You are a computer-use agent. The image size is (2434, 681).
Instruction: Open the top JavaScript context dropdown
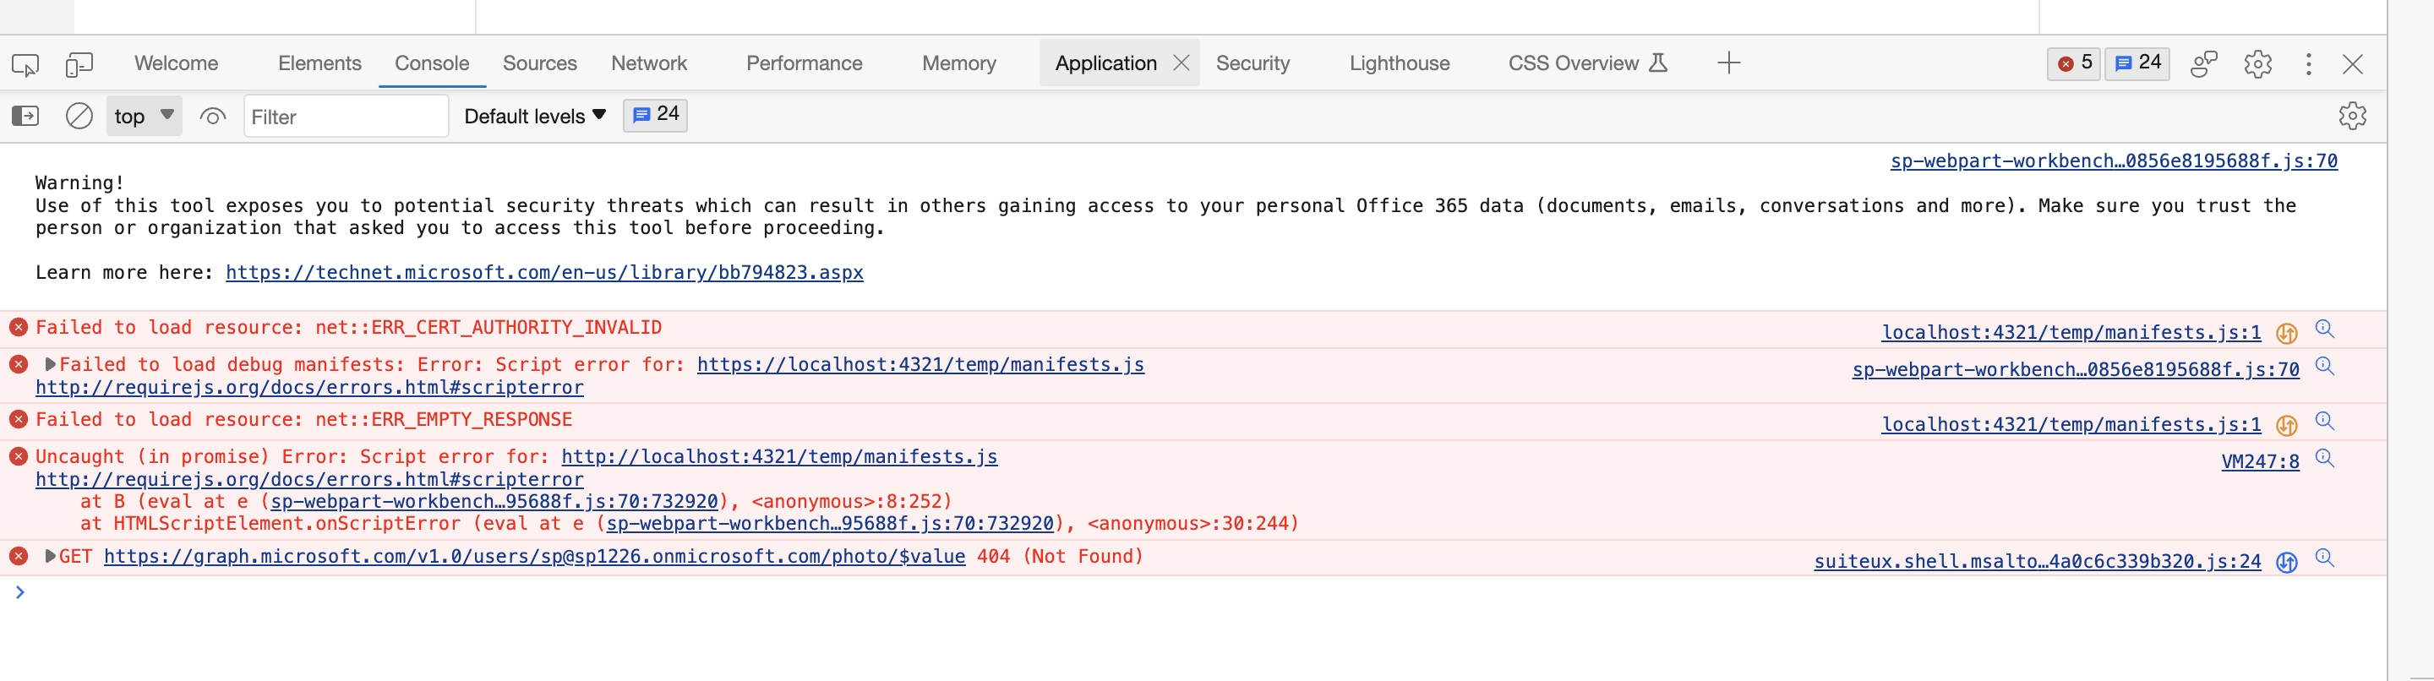(x=144, y=117)
